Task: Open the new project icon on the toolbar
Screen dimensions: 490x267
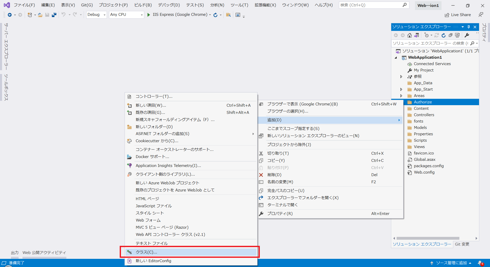Action: (x=30, y=15)
